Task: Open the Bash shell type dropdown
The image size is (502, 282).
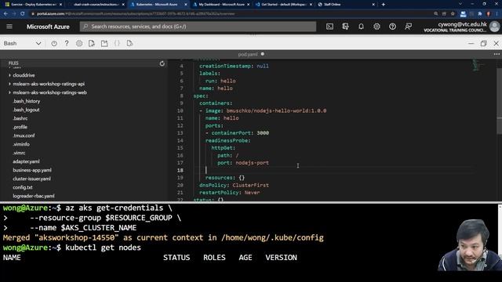Action: [23, 44]
